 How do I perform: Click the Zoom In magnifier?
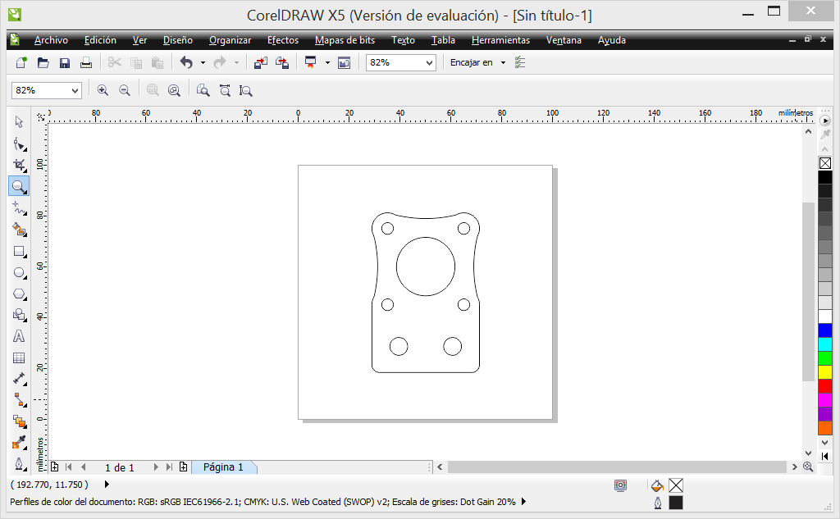coord(103,90)
